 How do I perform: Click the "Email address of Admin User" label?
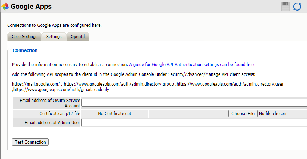(x=52, y=123)
